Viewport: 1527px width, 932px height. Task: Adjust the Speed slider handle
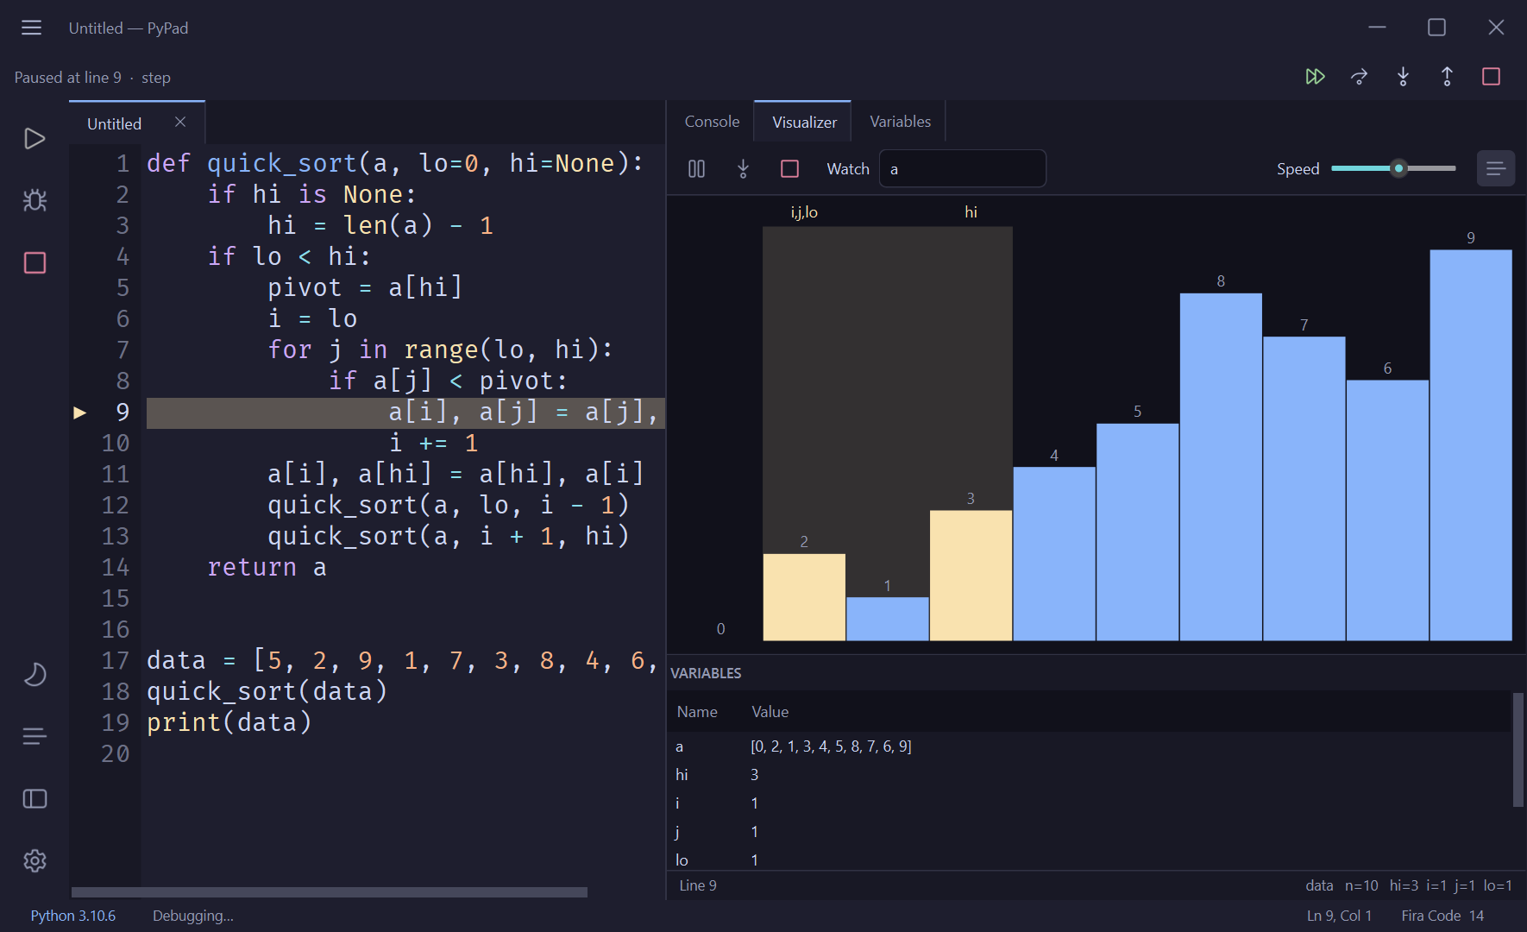[1399, 168]
